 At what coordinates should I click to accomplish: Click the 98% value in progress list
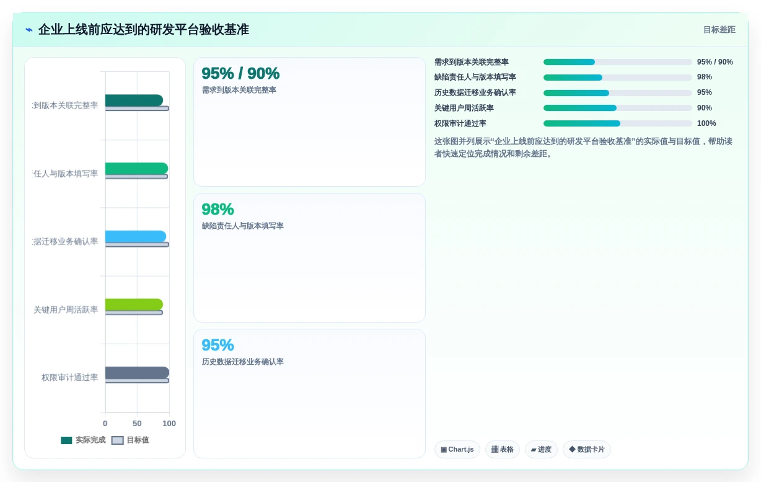pos(705,77)
